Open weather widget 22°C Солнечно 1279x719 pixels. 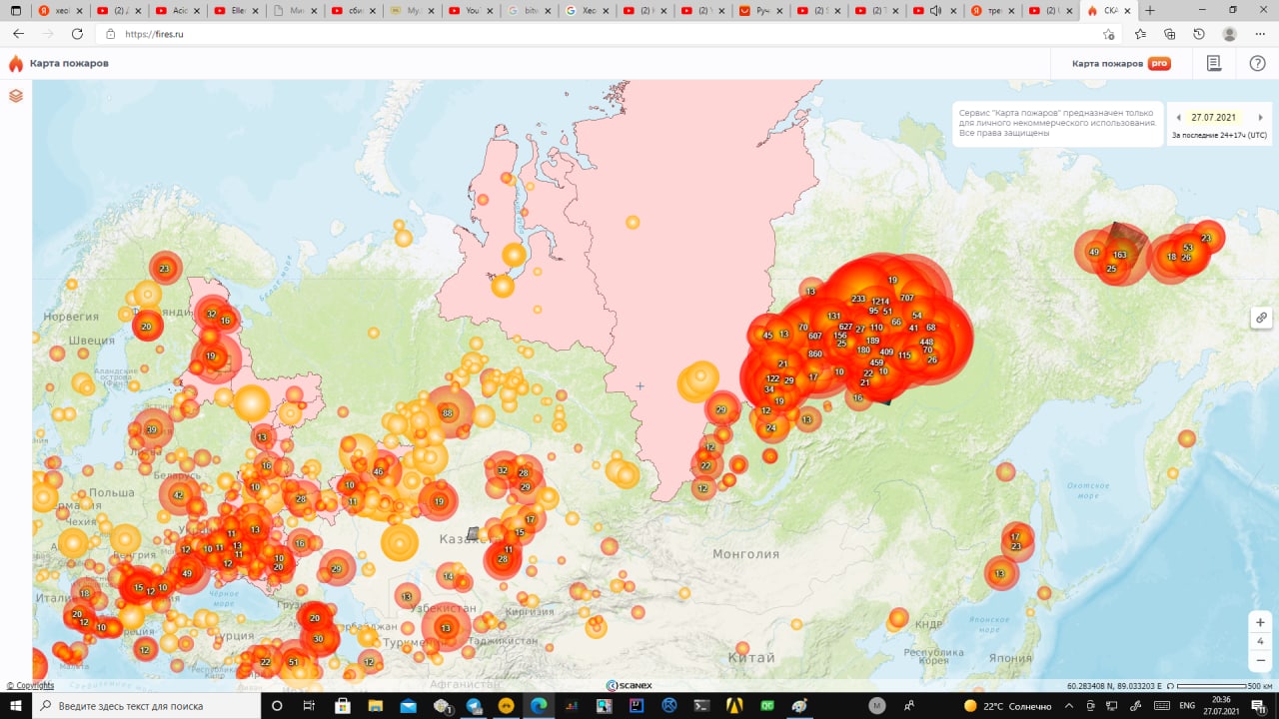(1007, 705)
